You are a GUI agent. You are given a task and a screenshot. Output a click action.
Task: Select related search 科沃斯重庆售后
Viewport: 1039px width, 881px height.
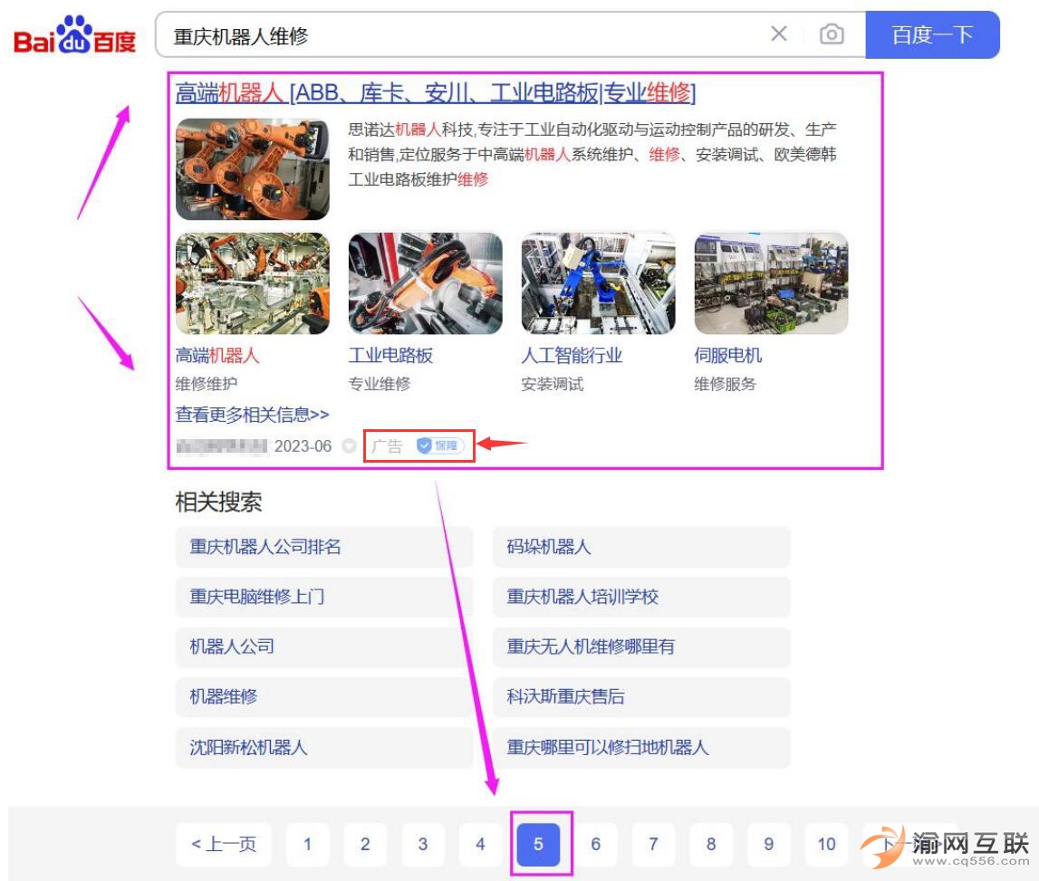point(565,697)
